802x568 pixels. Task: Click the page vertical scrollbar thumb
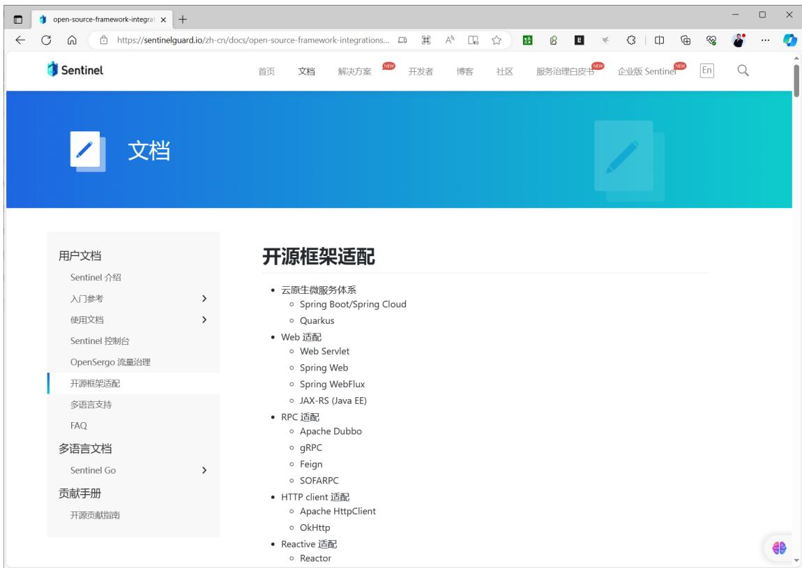tap(796, 80)
